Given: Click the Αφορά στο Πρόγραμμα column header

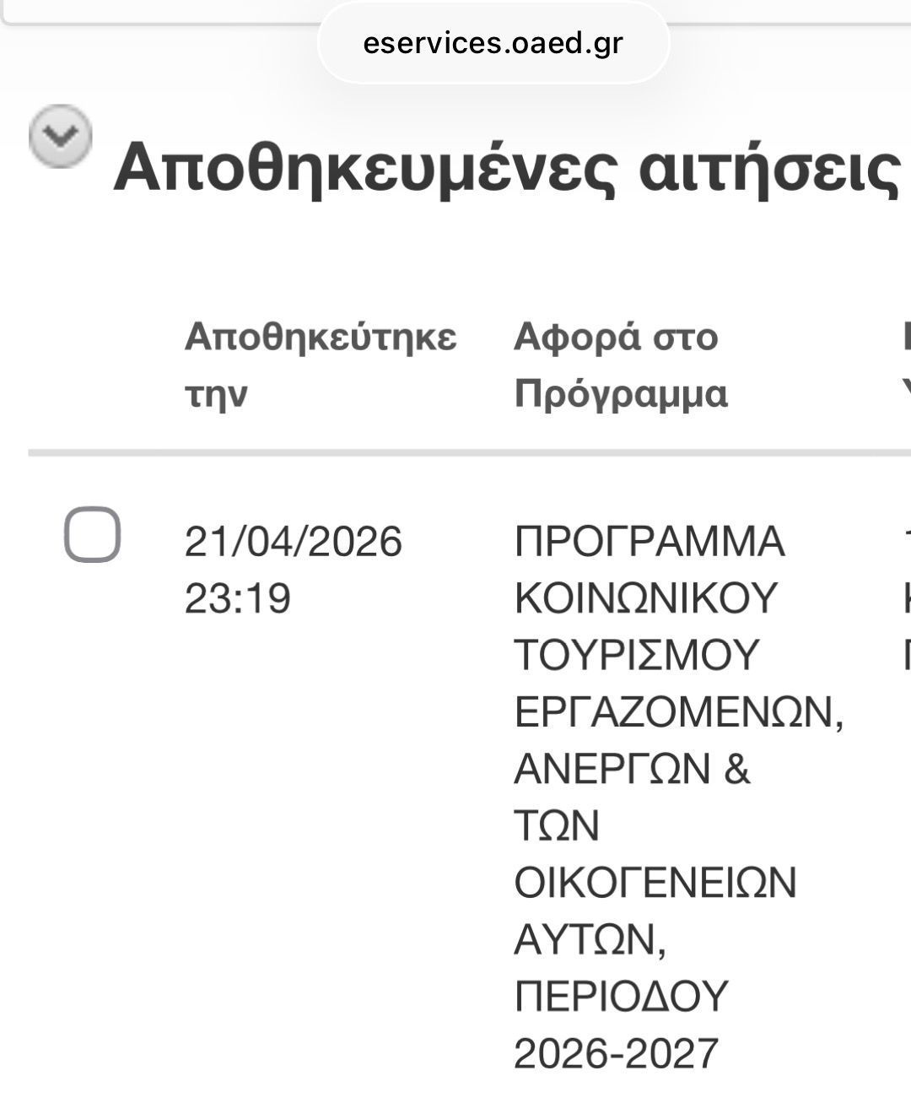Looking at the screenshot, I should point(616,338).
